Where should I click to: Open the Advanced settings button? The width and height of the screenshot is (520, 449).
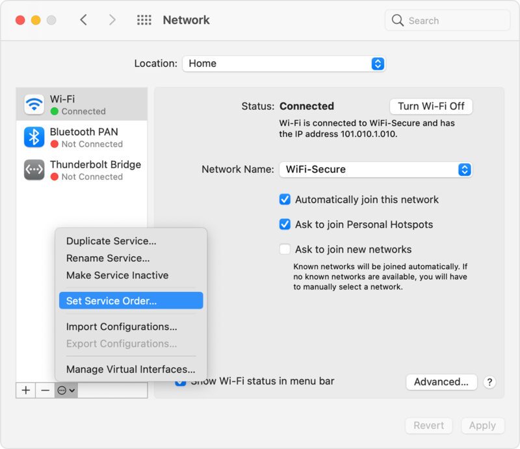coord(441,382)
